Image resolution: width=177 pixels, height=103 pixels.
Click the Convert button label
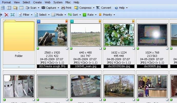(x=106, y=8)
